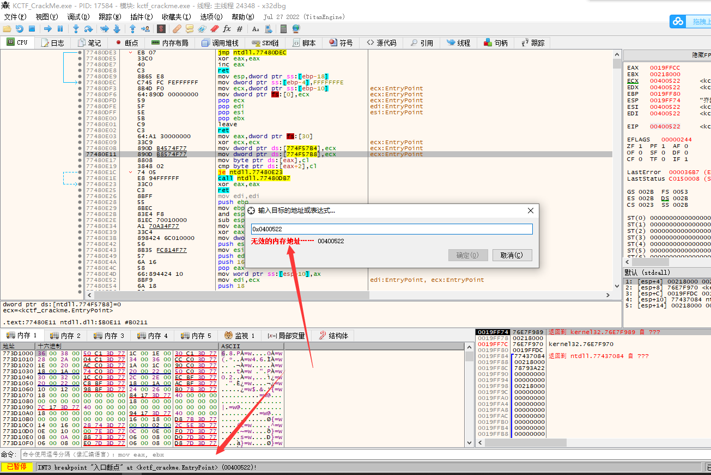This screenshot has width=711, height=475.
Task: Switch to the 符号 tab
Action: [341, 42]
